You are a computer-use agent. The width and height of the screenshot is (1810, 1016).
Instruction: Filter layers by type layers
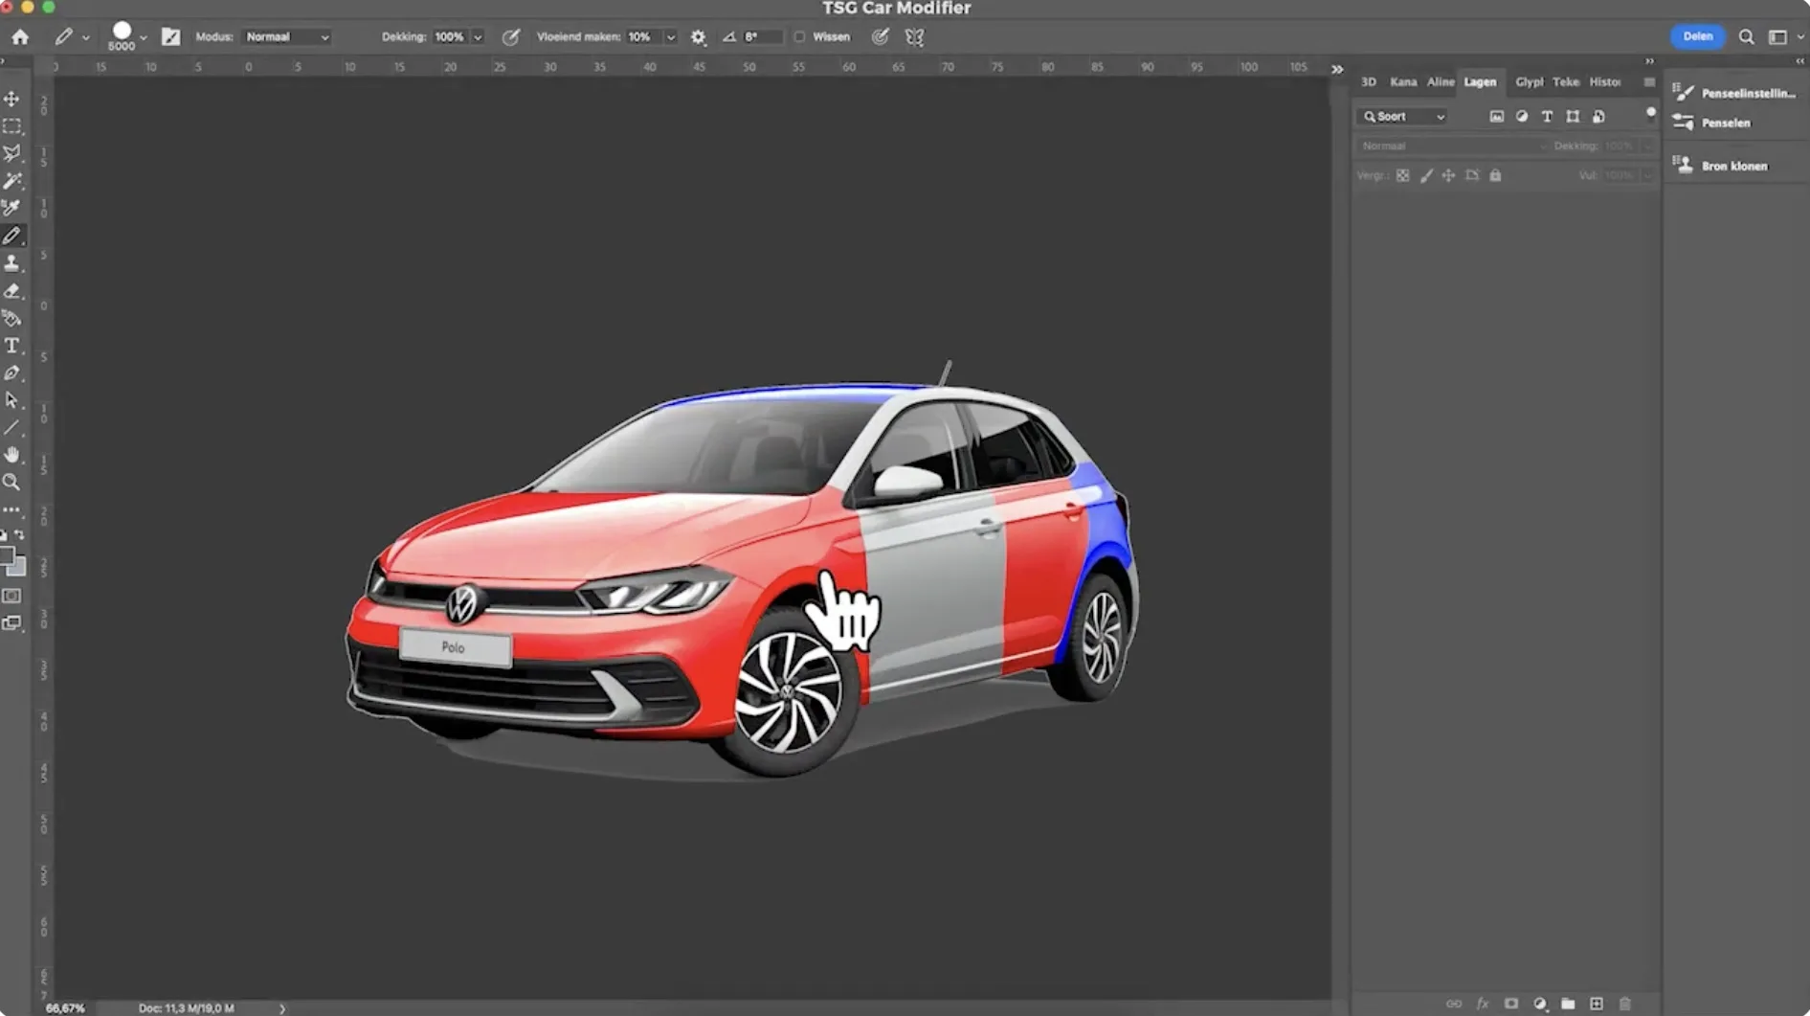[x=1547, y=117]
